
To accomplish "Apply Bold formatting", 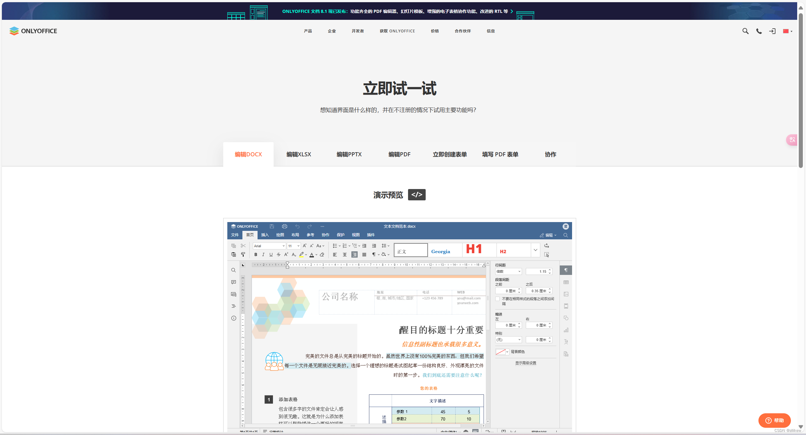I will (x=256, y=254).
